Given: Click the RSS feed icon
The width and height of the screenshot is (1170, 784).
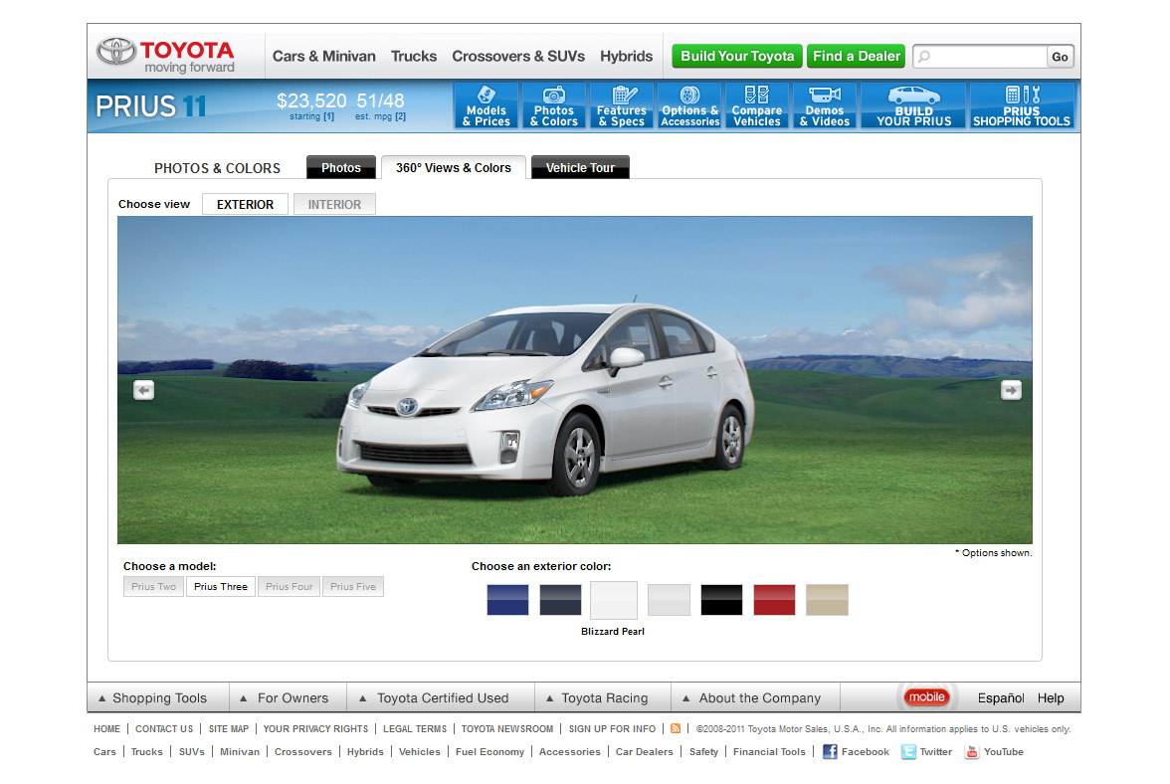Looking at the screenshot, I should tap(676, 729).
